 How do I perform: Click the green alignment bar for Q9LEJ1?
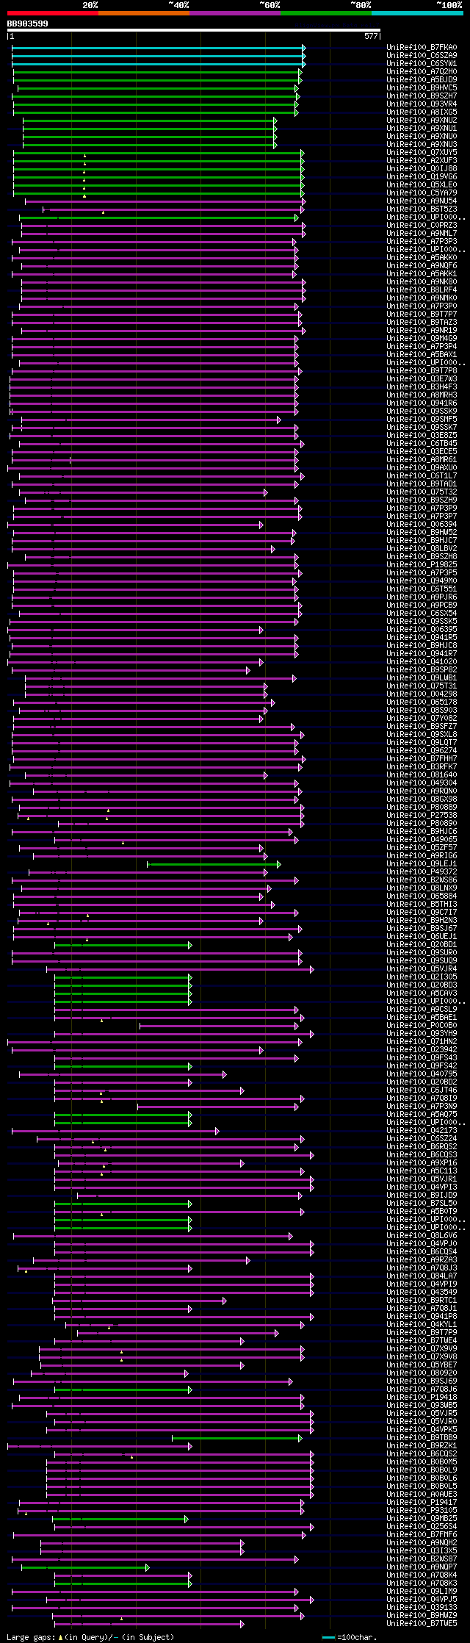213,864
